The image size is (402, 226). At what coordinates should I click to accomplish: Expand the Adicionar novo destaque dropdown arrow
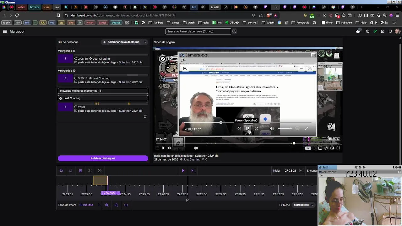pos(145,42)
